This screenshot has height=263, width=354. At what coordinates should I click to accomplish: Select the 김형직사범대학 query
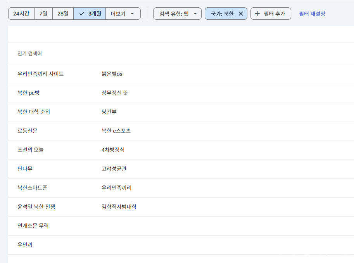point(119,207)
